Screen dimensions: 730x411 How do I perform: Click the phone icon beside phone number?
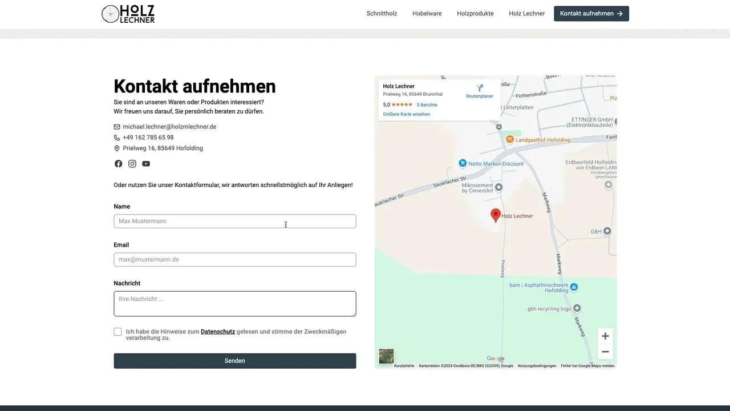tap(117, 138)
